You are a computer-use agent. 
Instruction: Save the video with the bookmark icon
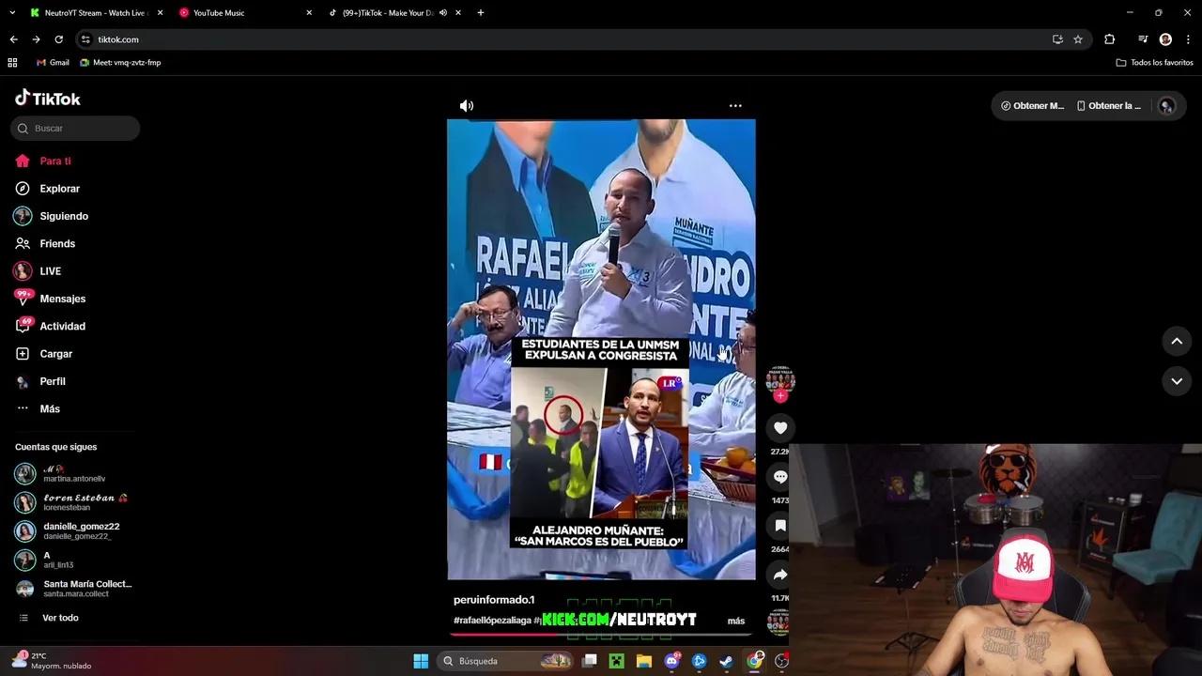point(780,526)
